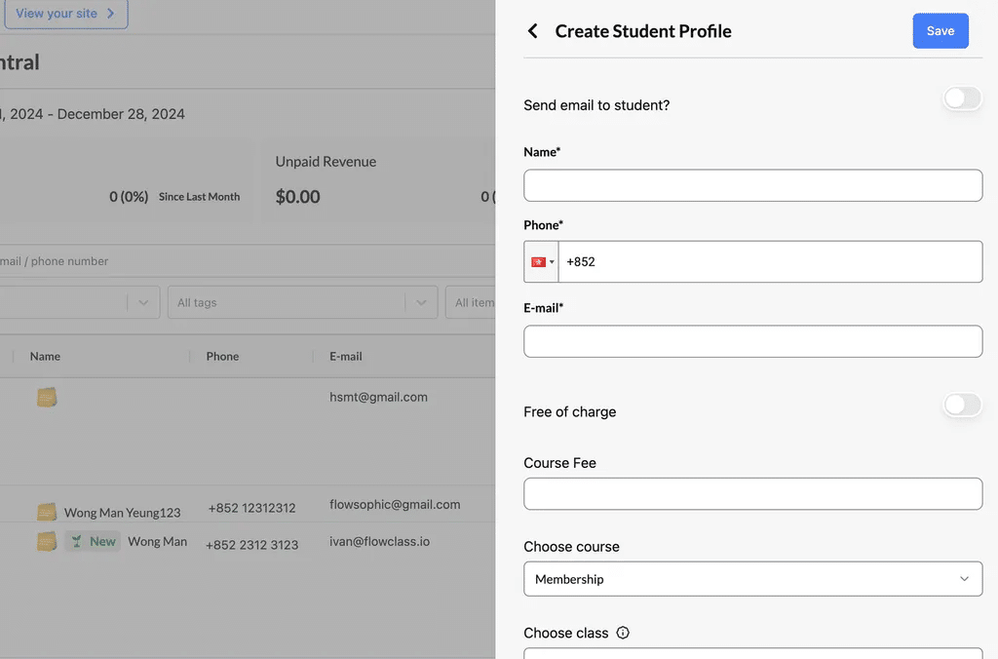Click the note icon in hsmt@gmail.com row

click(47, 398)
